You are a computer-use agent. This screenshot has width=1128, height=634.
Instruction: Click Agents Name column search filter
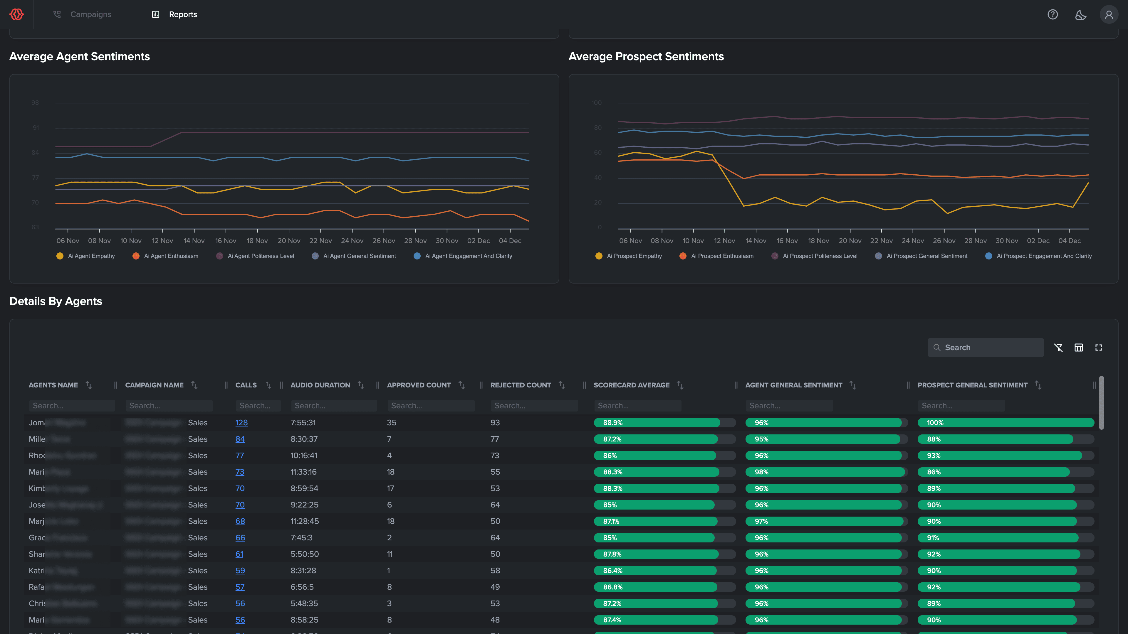coord(72,406)
